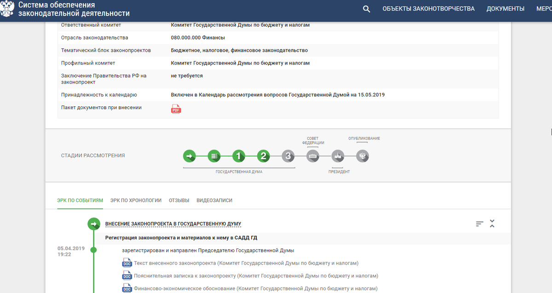Screen dimensions: 552x293
Task: Click Система обеспечения законодательной деятельности title
Action: tap(74, 9)
